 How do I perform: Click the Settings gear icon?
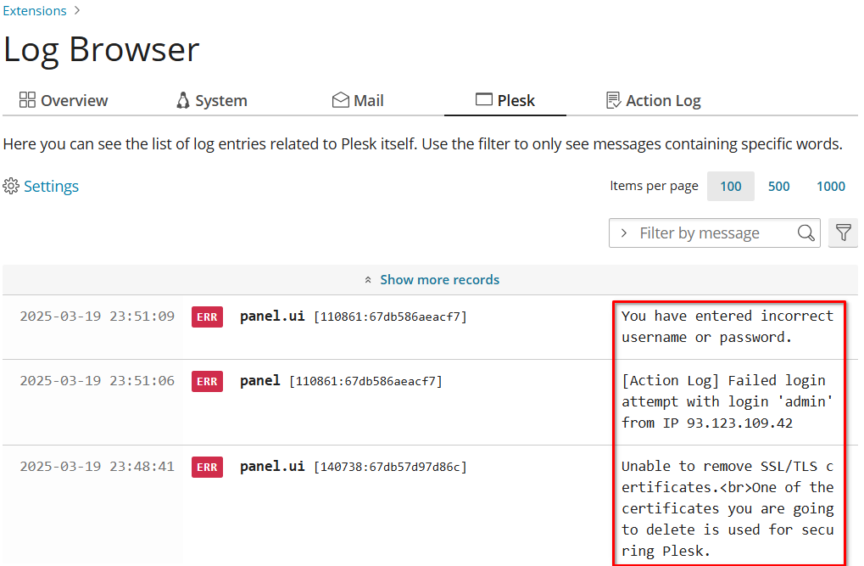pos(11,187)
